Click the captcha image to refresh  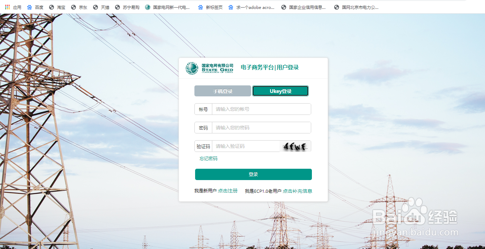point(295,146)
